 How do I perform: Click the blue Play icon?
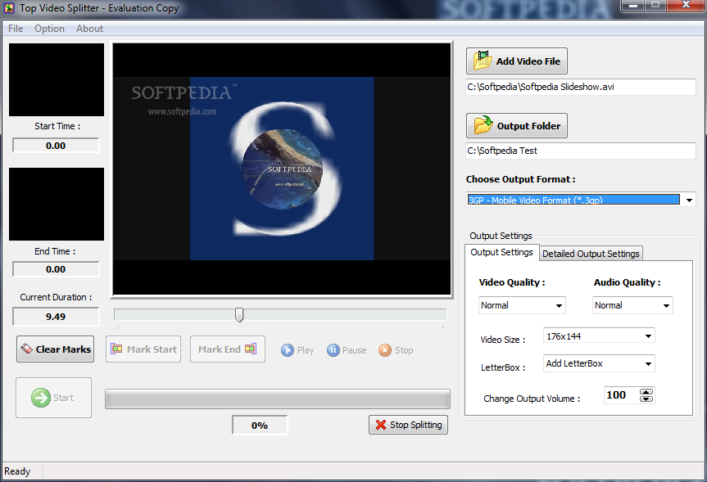288,350
